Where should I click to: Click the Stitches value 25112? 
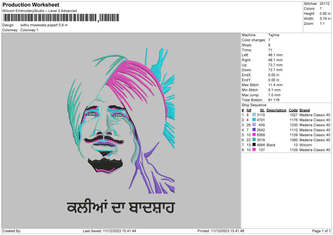click(325, 4)
